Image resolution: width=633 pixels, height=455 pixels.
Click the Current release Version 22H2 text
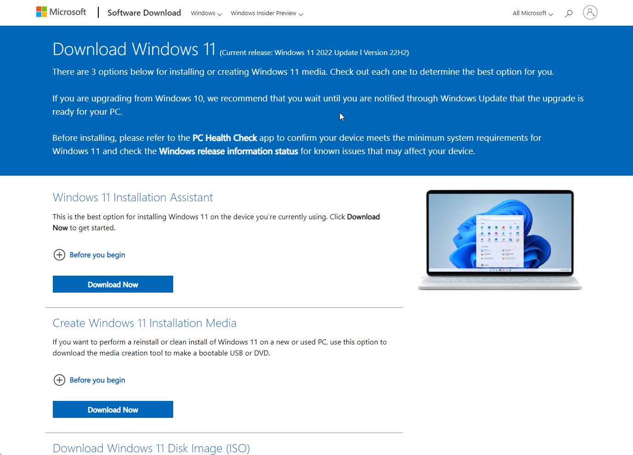314,53
